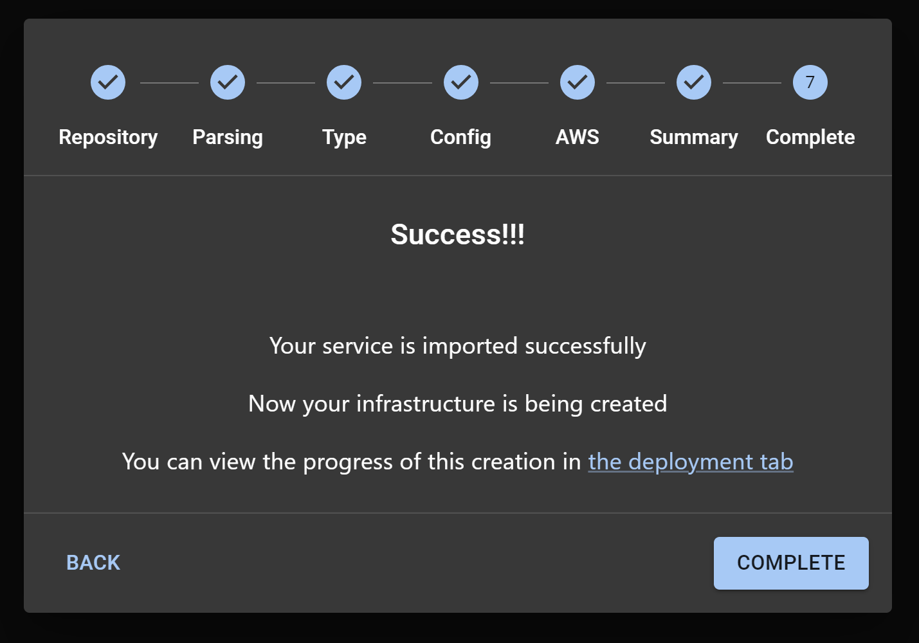This screenshot has height=643, width=919.
Task: Select the Complete step label
Action: pos(810,138)
